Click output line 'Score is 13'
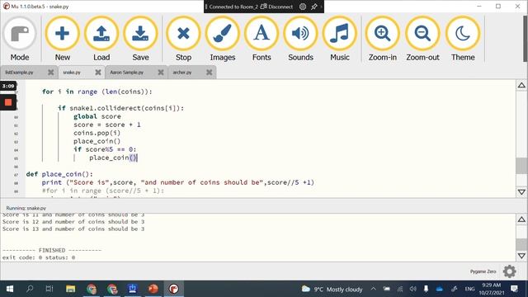The image size is (528, 297). 73,229
